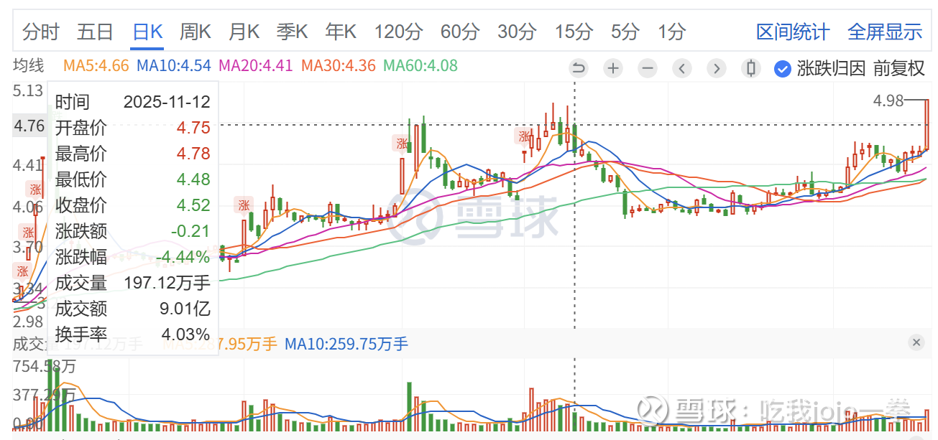
Task: Click the date 2025-11-12 in tooltip
Action: (x=167, y=102)
